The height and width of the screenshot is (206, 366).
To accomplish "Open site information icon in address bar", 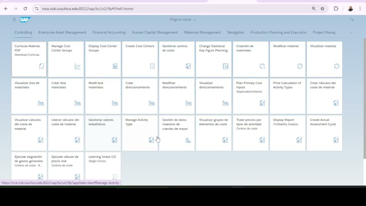I will 37,9.
